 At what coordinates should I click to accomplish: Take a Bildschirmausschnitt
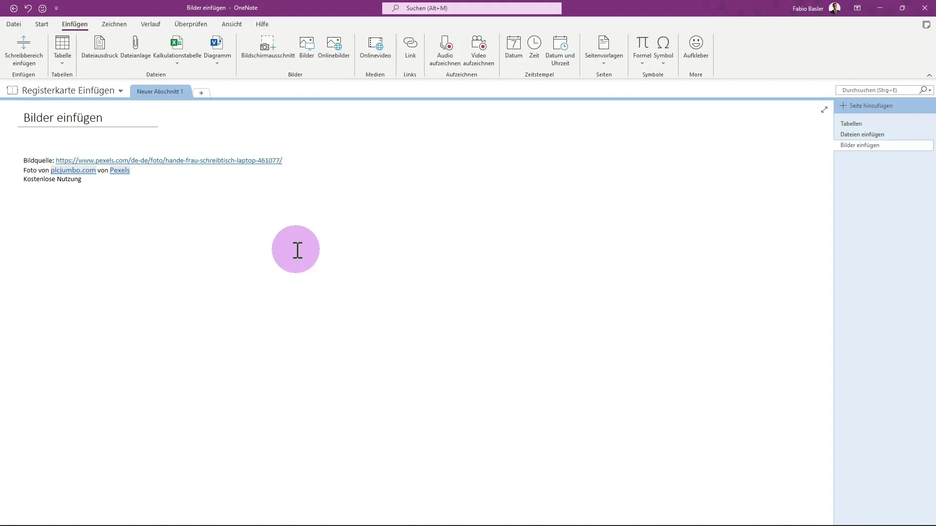(268, 47)
